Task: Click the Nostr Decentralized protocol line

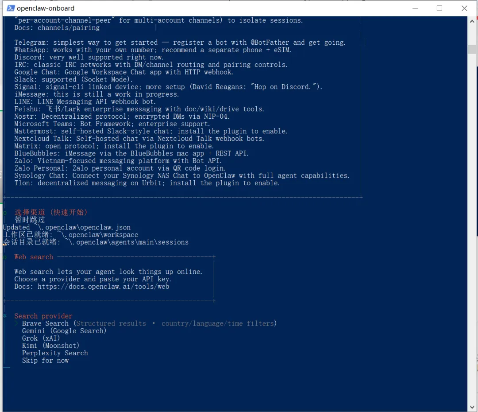Action: (122, 117)
